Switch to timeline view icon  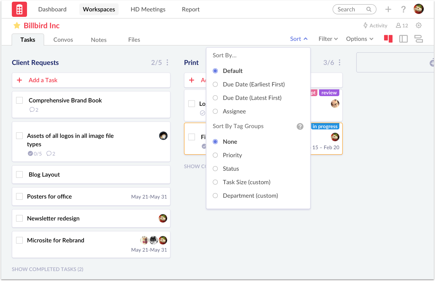pos(418,39)
